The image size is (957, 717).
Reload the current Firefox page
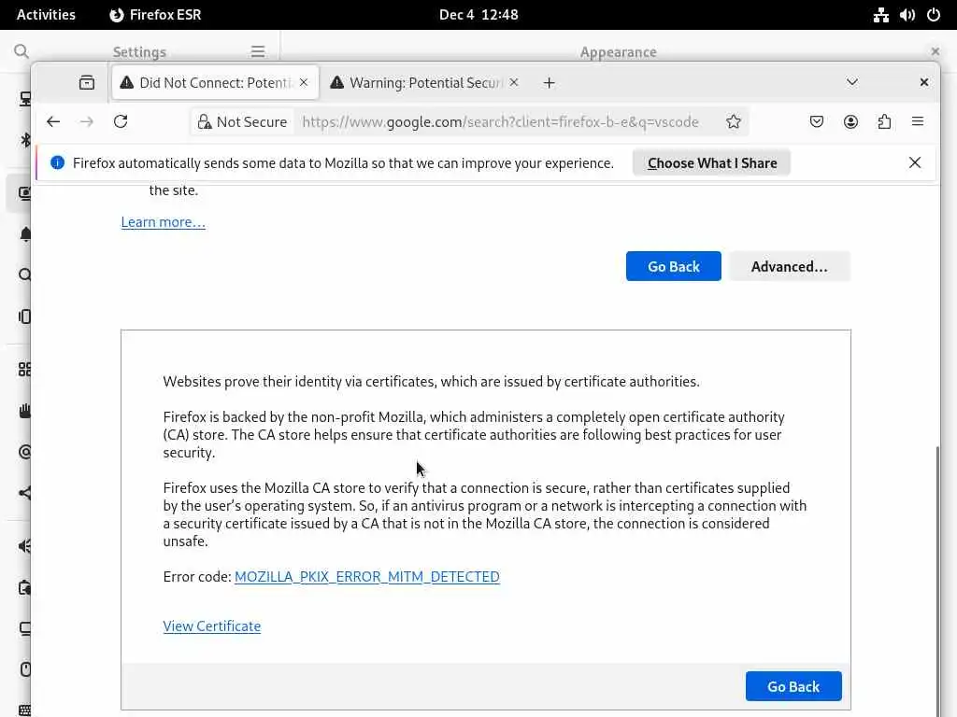(121, 121)
